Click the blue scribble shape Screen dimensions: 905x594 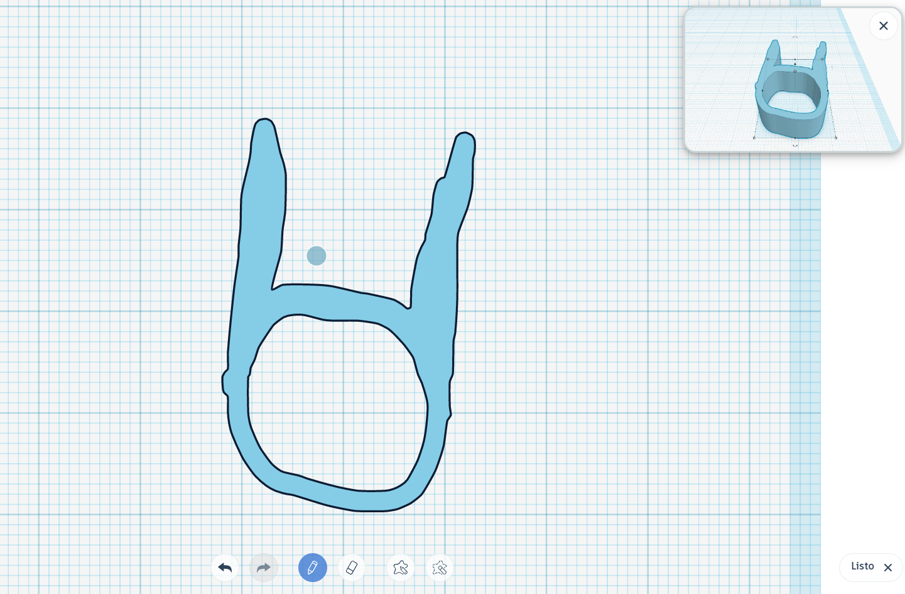(x=261, y=251)
